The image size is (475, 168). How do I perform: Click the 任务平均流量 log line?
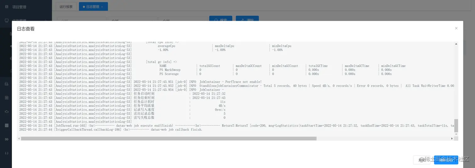tap(122, 106)
